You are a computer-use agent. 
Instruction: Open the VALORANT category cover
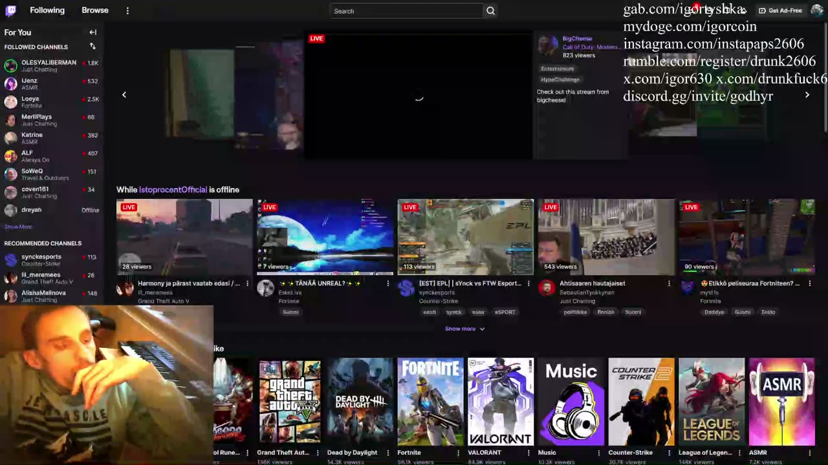coord(501,402)
